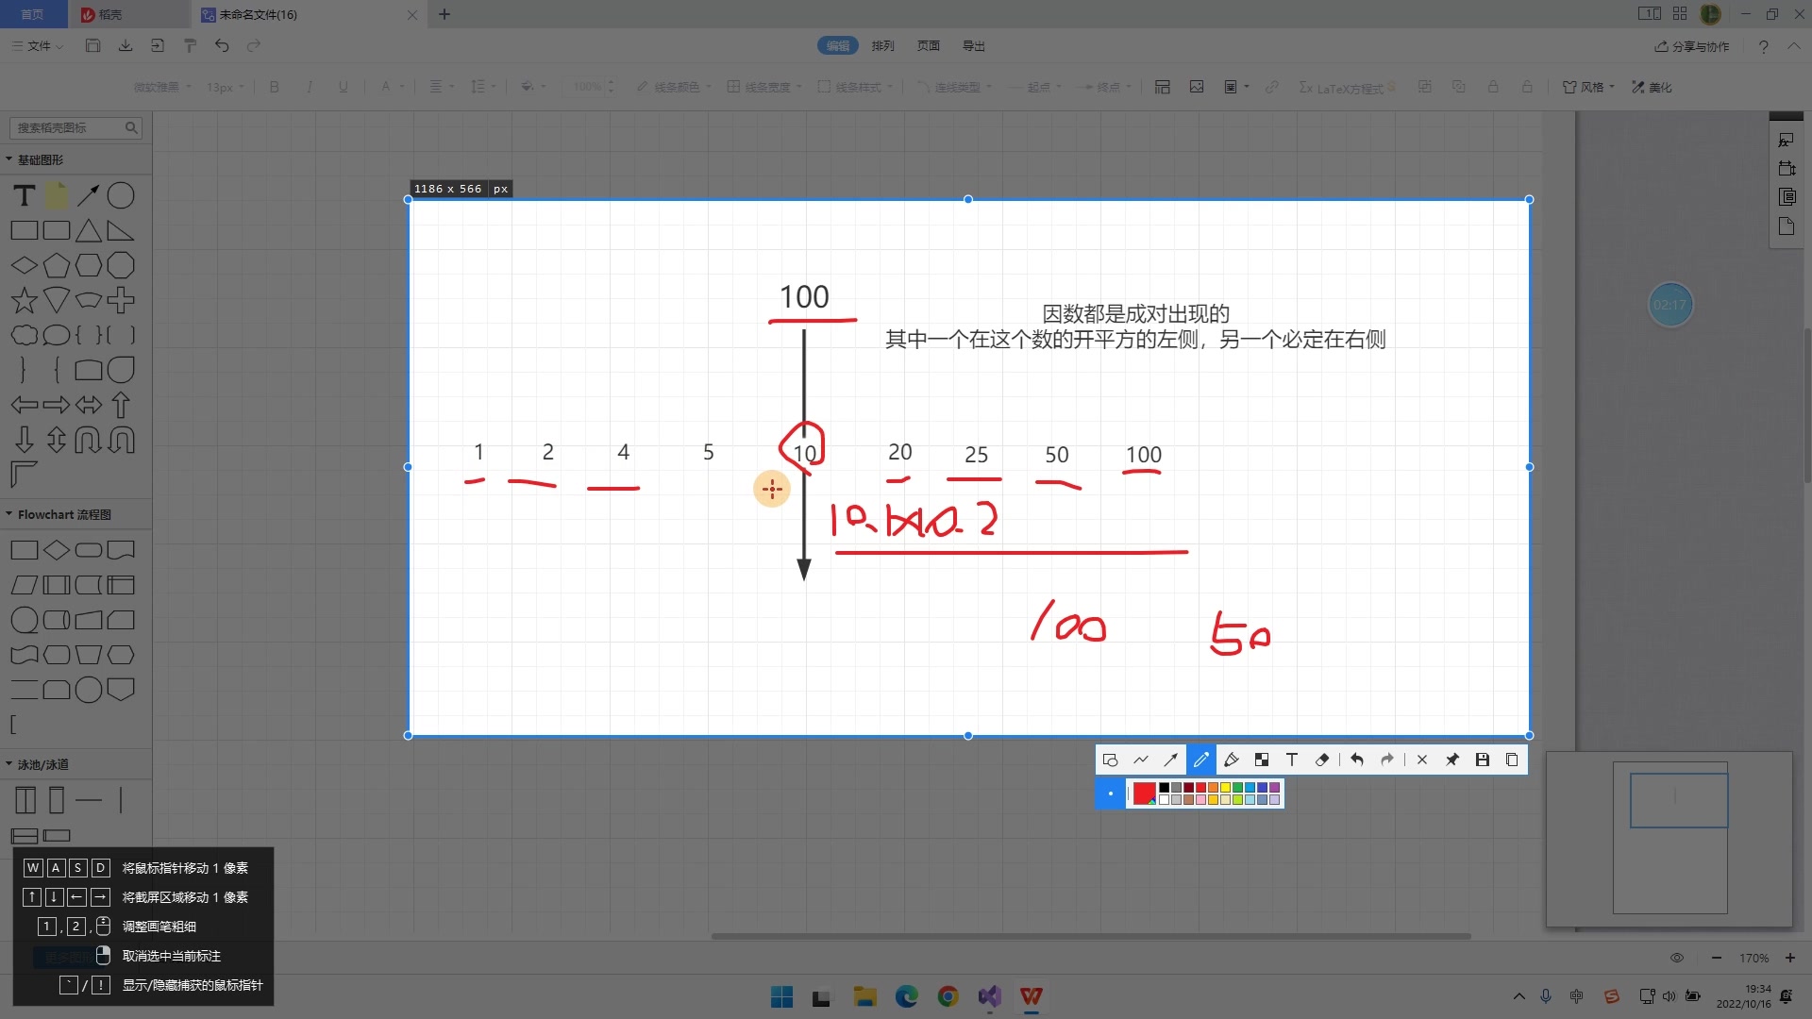Undo the last annotation stroke
This screenshot has height=1019, width=1812.
pos(1357,760)
